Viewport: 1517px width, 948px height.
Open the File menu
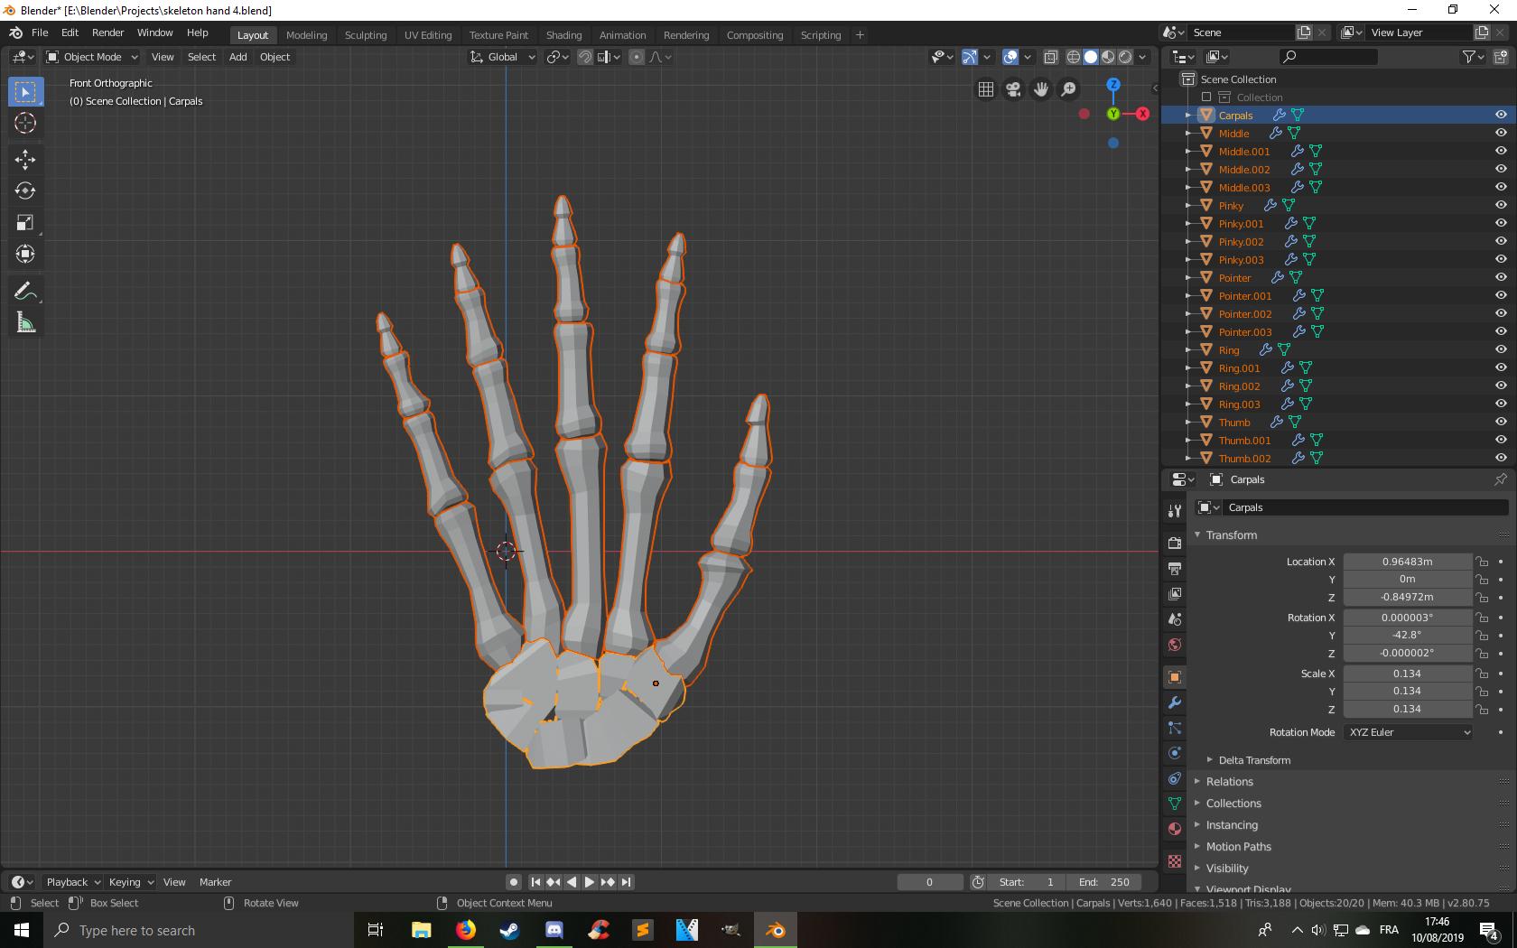point(40,33)
